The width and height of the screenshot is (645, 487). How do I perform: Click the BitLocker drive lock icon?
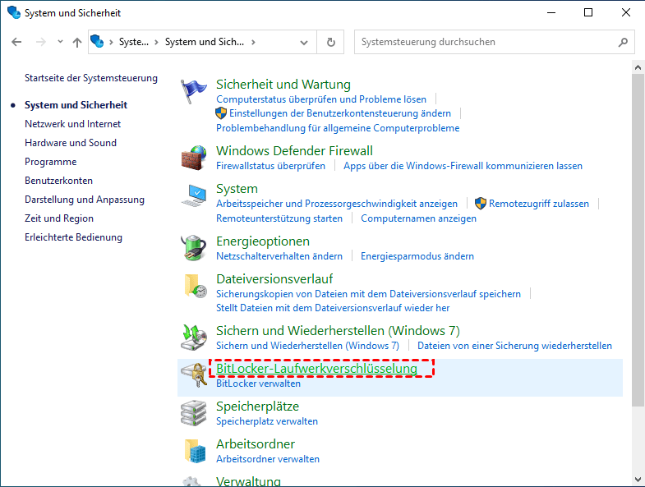tap(193, 374)
